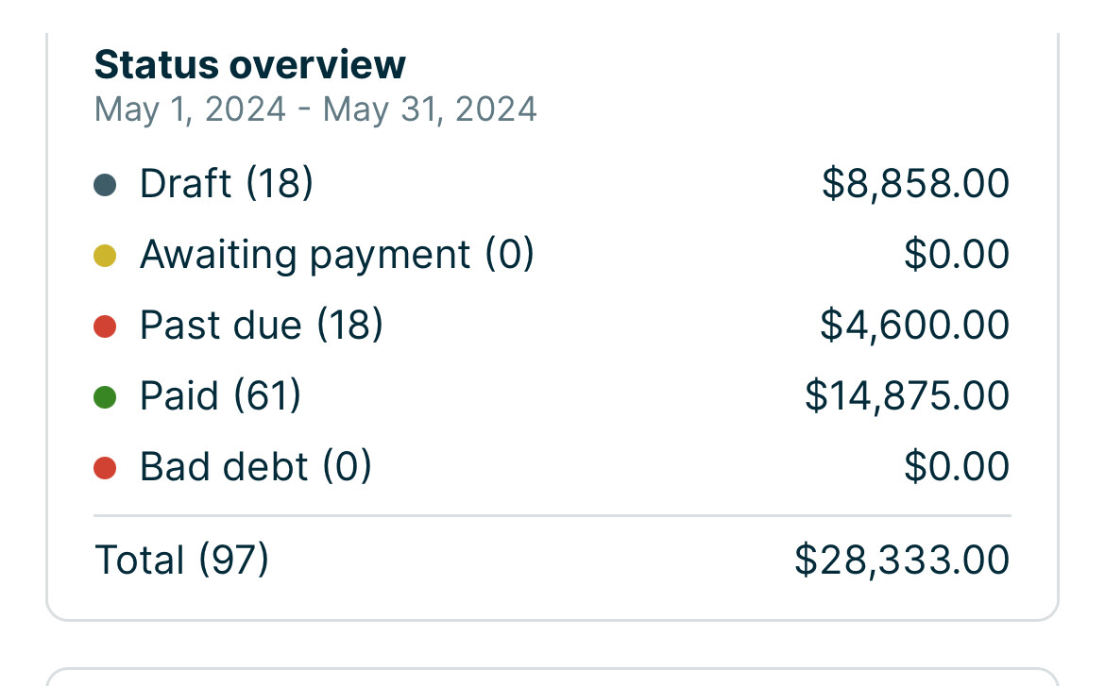Click the $14,875.00 paid amount
The image size is (1105, 686).
[907, 395]
